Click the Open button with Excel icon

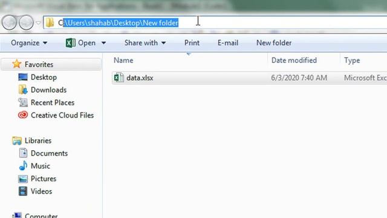coord(80,43)
